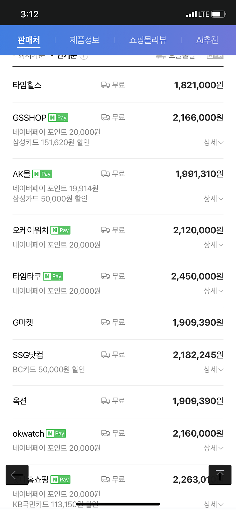Tap the delivery truck icon in 타임힐스 row
The width and height of the screenshot is (236, 510).
106,85
